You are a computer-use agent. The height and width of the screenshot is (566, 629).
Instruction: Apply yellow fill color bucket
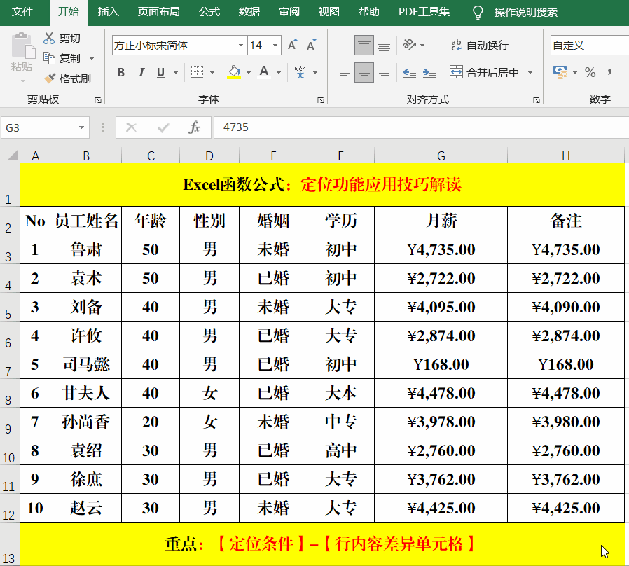point(234,72)
